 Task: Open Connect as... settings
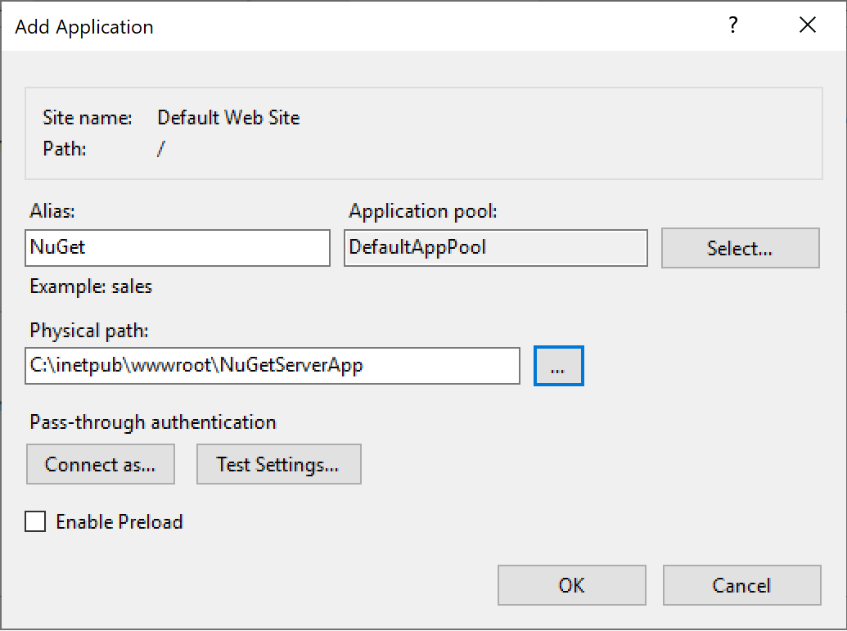tap(101, 464)
